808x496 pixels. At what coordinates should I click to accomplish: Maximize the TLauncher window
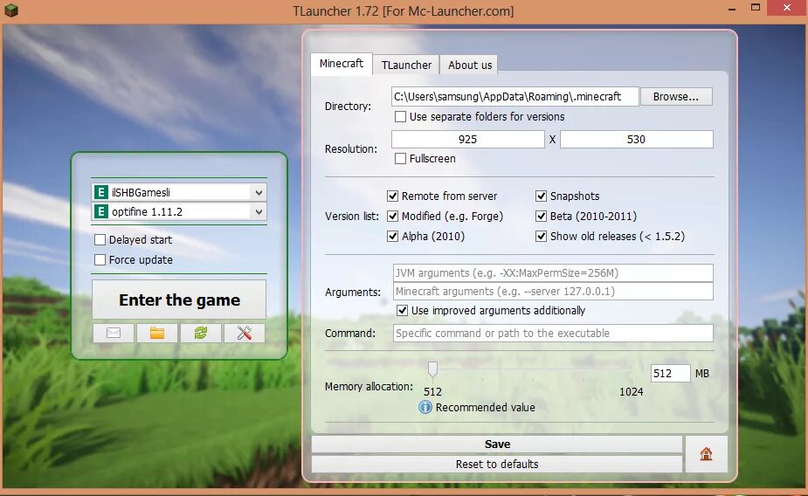pyautogui.click(x=756, y=8)
